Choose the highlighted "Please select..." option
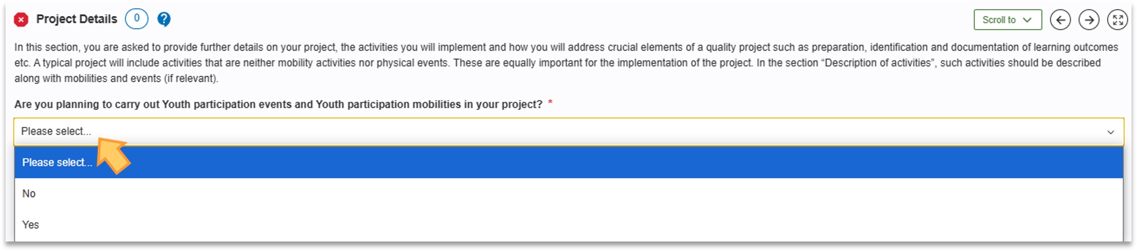Viewport: 1137px width, 251px height. (57, 162)
